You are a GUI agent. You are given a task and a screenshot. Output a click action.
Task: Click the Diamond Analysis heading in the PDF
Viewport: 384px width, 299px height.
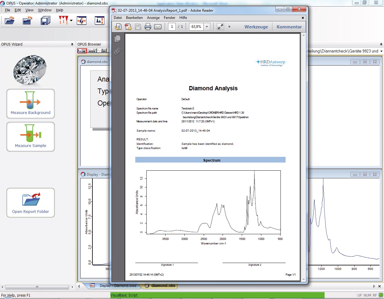point(213,88)
